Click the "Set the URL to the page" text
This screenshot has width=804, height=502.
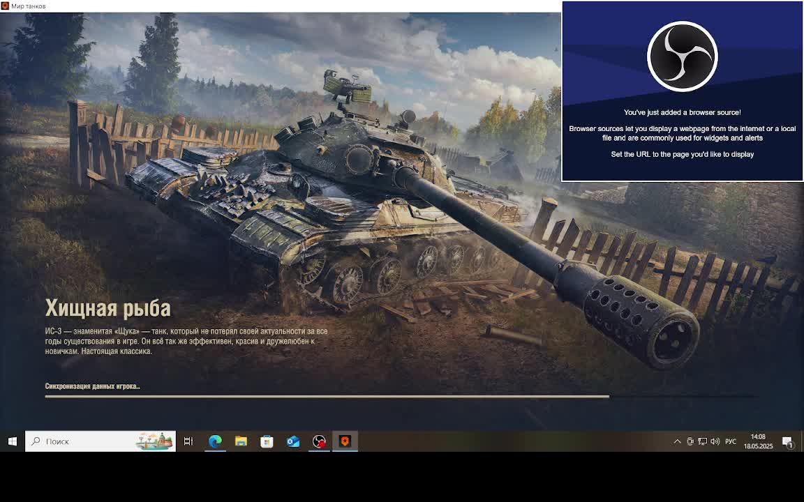coord(683,154)
